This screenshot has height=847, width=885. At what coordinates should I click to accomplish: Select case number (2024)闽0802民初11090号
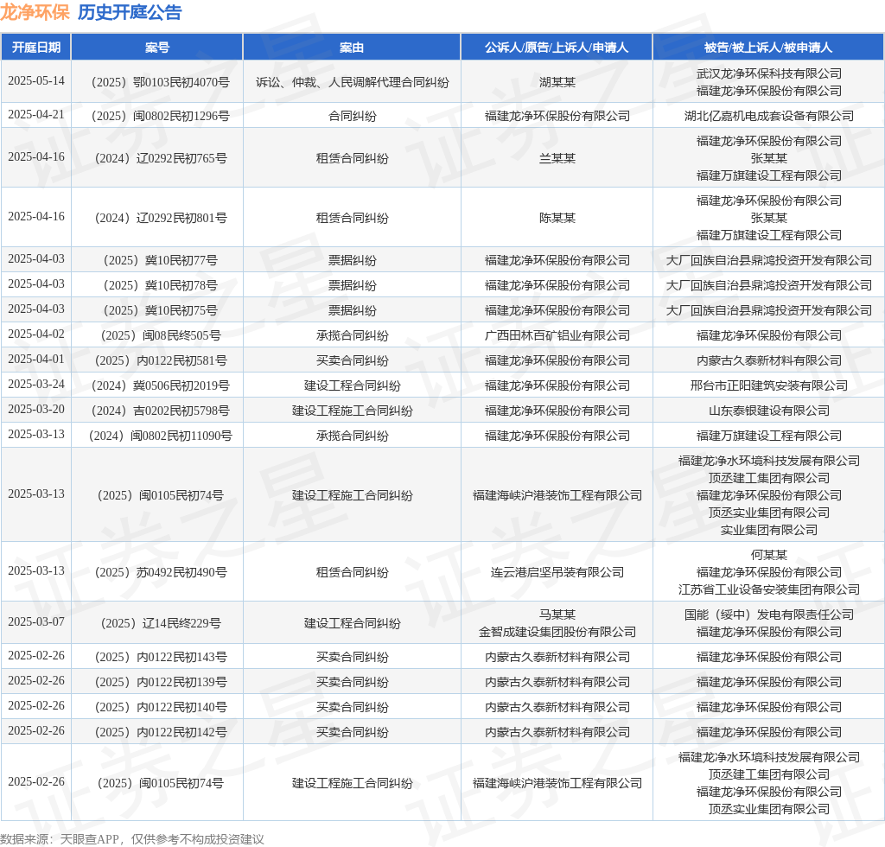160,436
